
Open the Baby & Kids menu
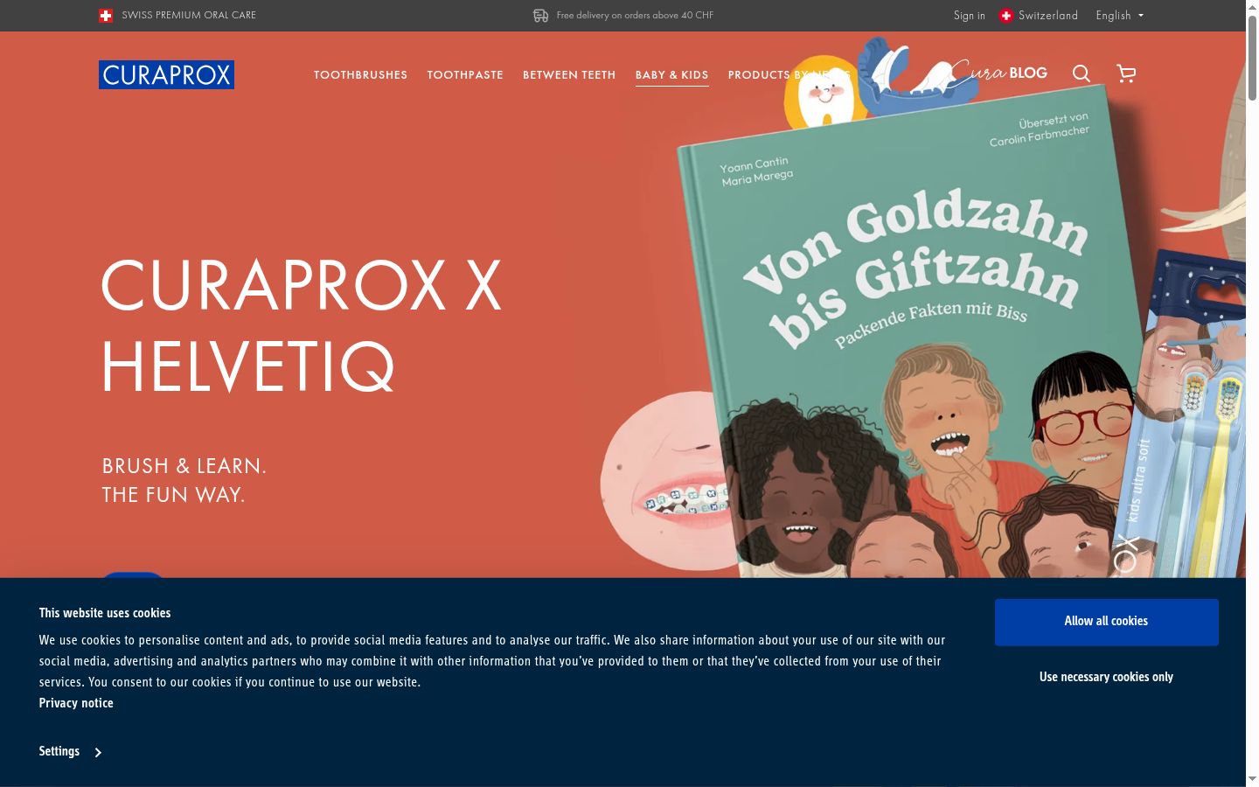click(x=671, y=75)
